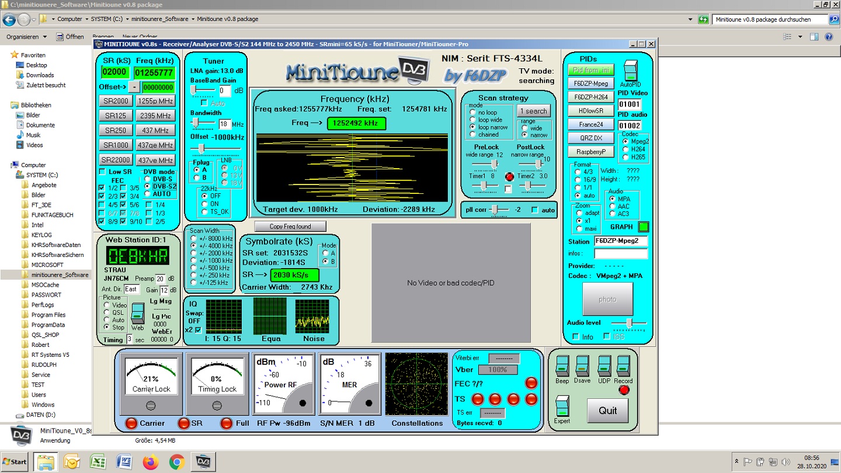Screen dimensions: 841x473
Task: Enable the Low SR checkbox
Action: click(x=103, y=172)
